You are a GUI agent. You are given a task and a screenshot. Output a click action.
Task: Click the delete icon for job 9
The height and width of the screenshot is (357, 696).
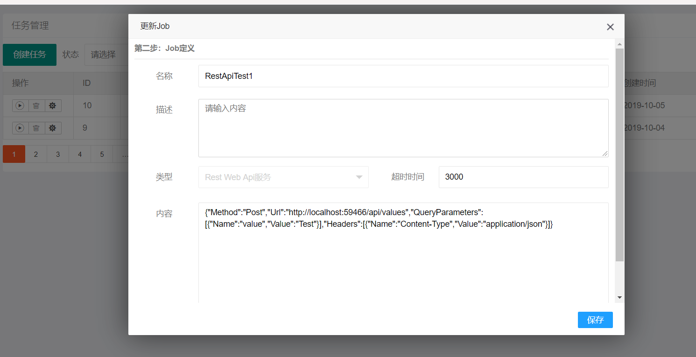36,128
